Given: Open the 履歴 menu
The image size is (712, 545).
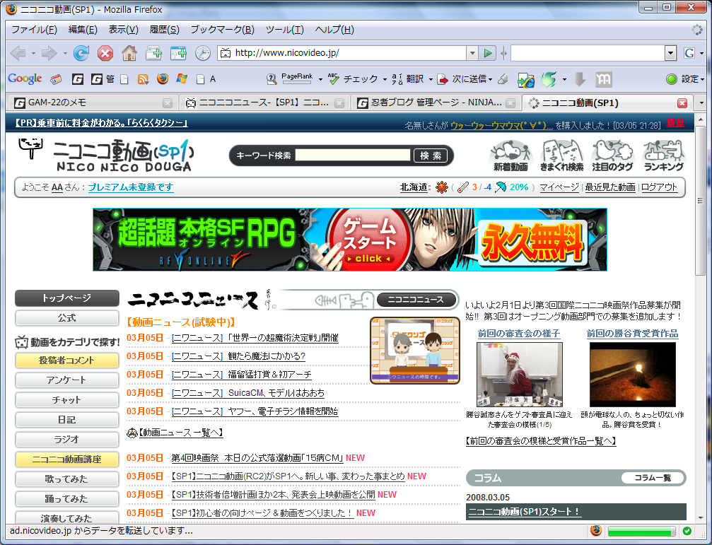Looking at the screenshot, I should point(164,30).
